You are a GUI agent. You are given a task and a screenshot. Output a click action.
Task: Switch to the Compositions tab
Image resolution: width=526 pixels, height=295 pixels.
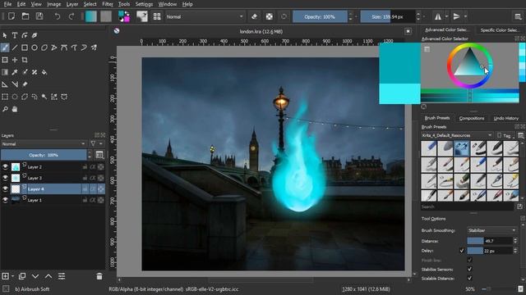click(471, 118)
